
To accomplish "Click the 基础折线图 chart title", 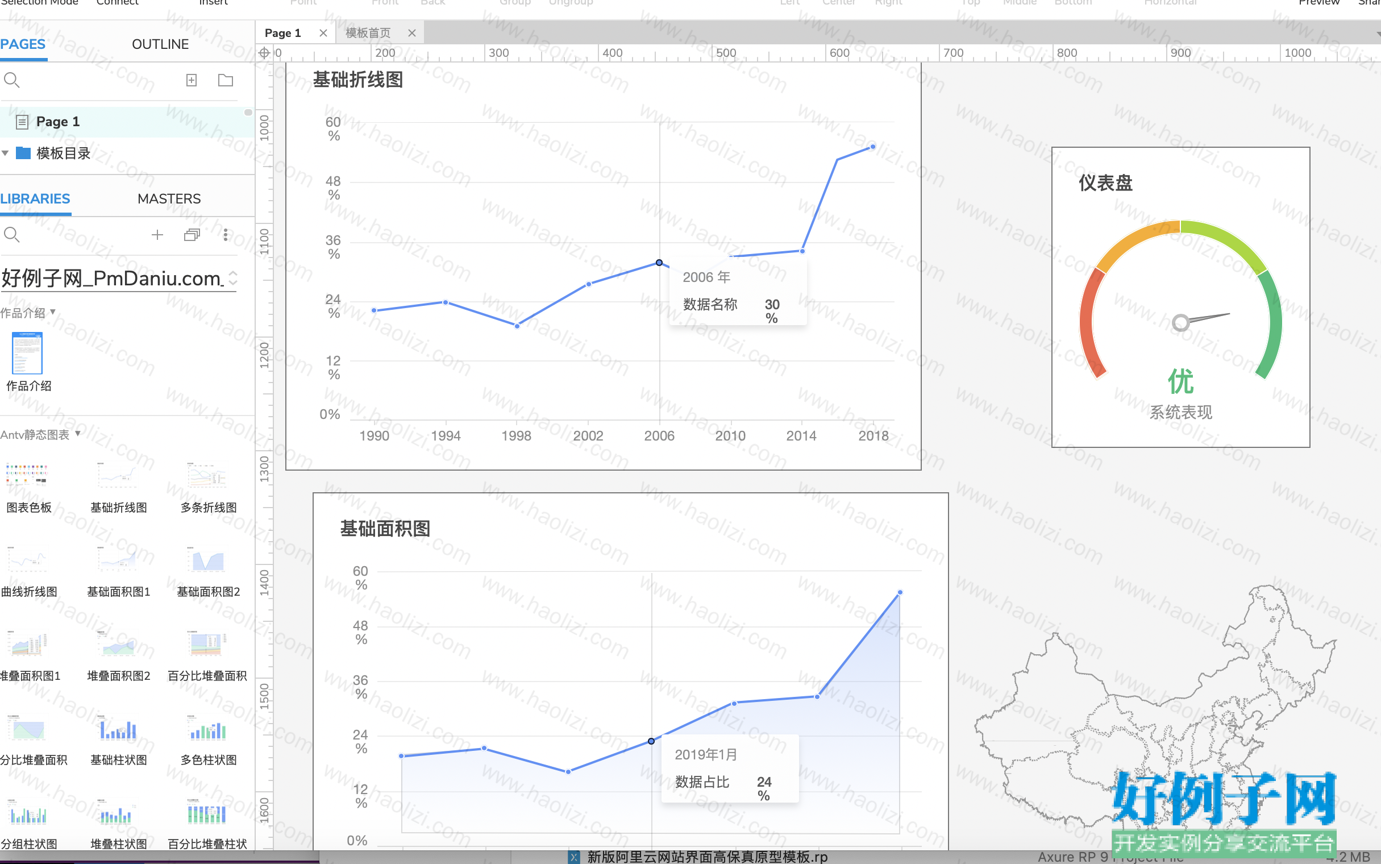I will 358,80.
